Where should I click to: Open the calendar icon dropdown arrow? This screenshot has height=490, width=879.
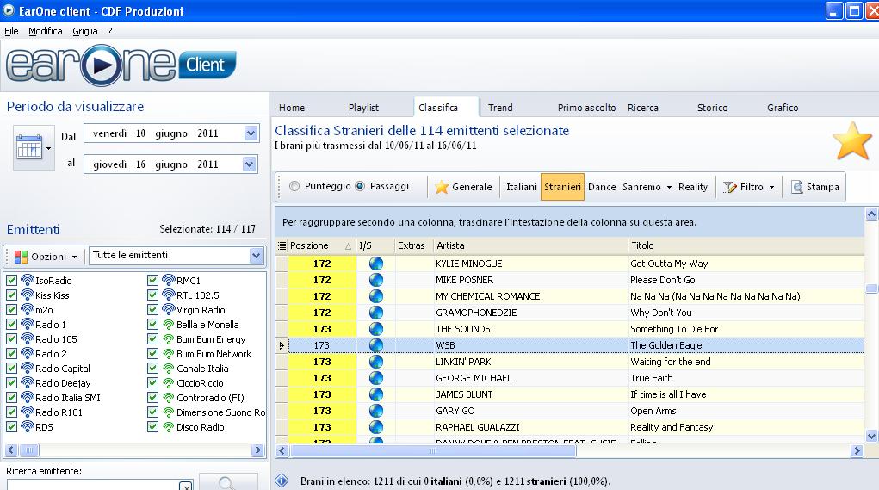pyautogui.click(x=49, y=149)
